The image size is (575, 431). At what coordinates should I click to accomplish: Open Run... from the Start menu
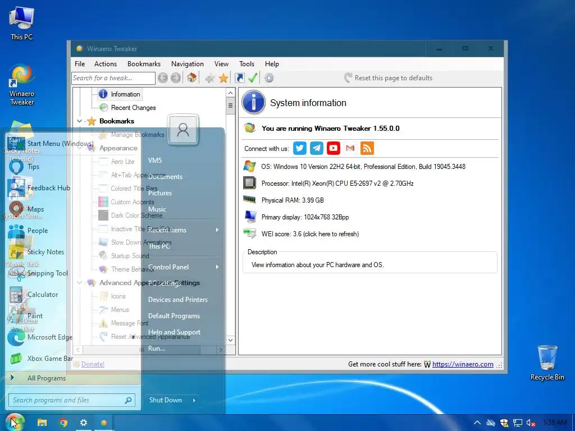pyautogui.click(x=157, y=349)
